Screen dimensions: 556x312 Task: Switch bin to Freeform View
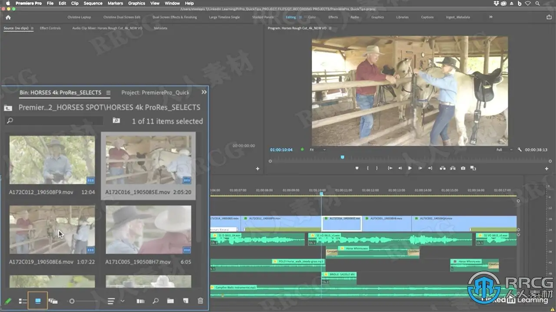pos(53,301)
